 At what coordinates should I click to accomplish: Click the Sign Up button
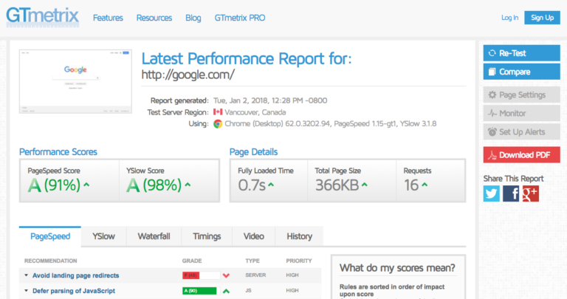(543, 18)
